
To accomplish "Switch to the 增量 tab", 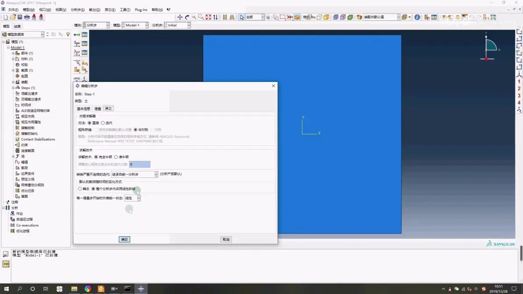I will pyautogui.click(x=98, y=109).
